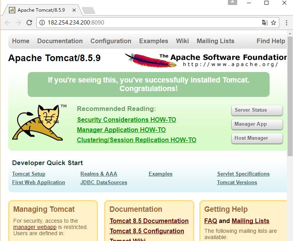Click the Host Manager button
Viewport: 293px width, 241px height.
(257, 138)
